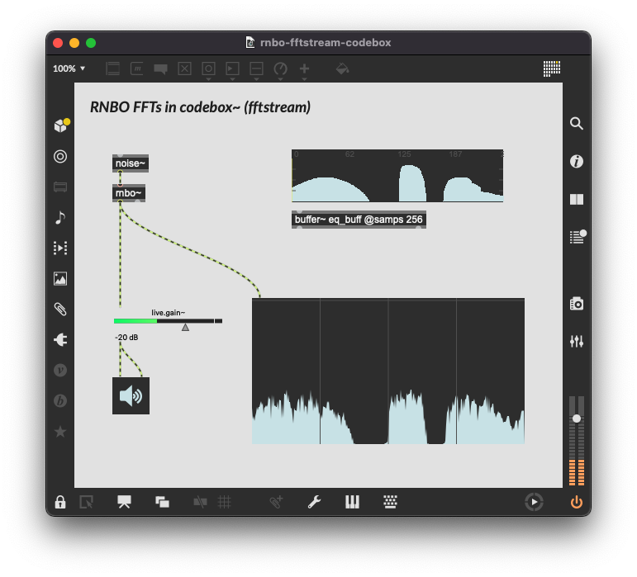Show the Inspector info panel
Screen dimensions: 637x577
(x=577, y=161)
